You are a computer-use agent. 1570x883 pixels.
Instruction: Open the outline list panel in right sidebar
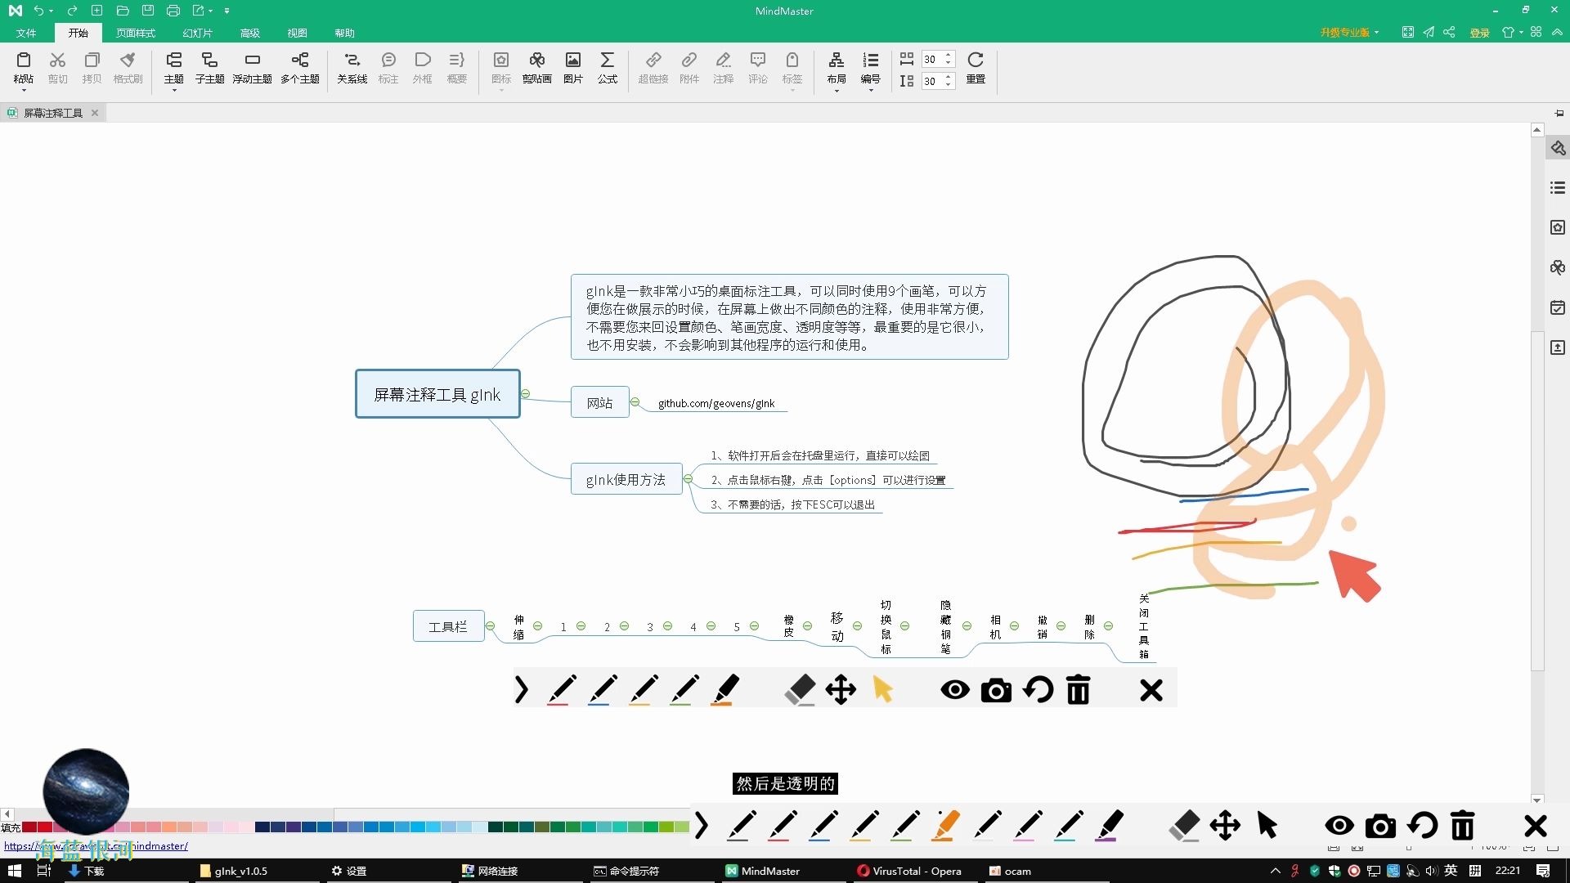tap(1558, 187)
